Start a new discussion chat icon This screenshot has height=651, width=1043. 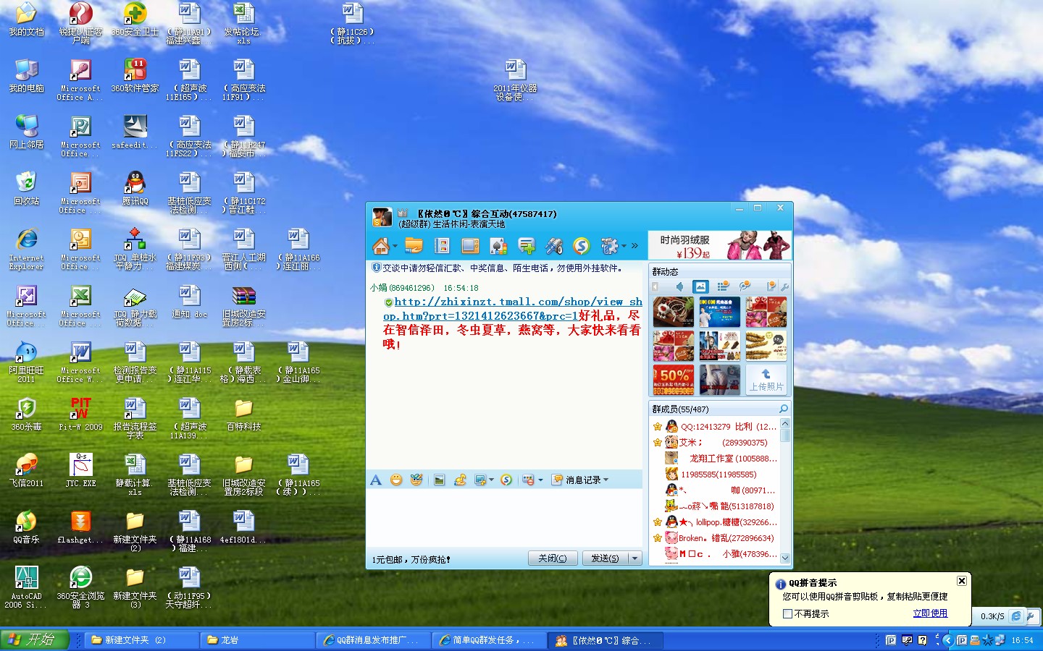pos(527,246)
